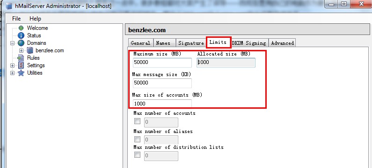Screen dimensions: 372x168
Task: Click the Max message size field
Action: [162, 83]
